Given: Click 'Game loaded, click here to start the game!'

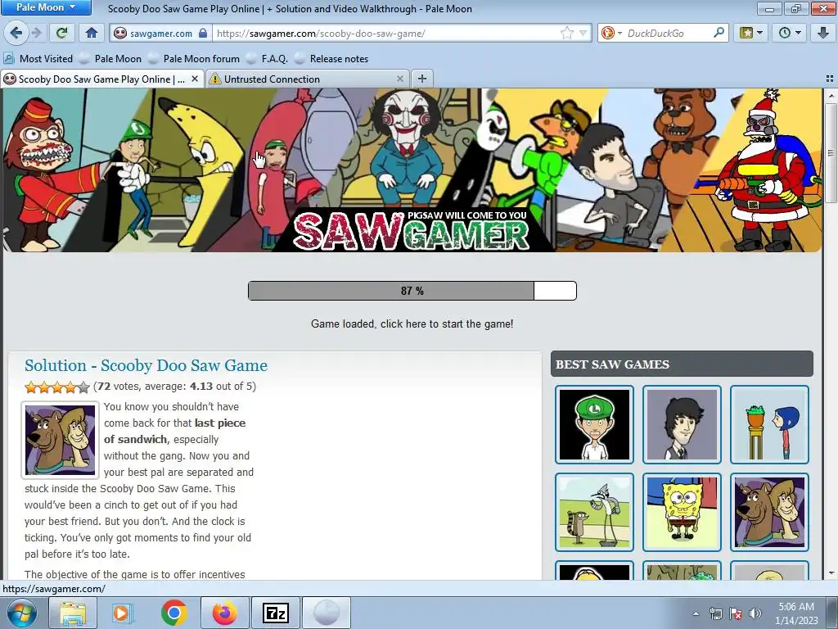Looking at the screenshot, I should [x=412, y=324].
